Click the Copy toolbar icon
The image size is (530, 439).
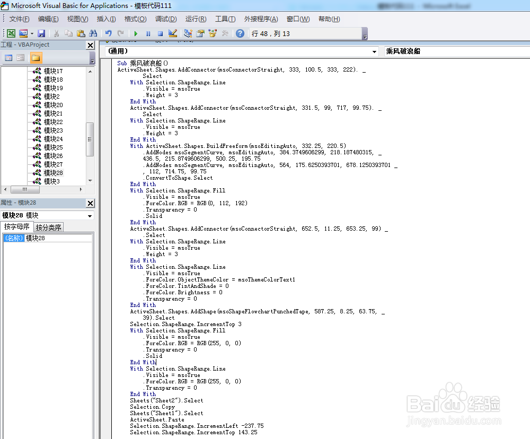[x=68, y=33]
